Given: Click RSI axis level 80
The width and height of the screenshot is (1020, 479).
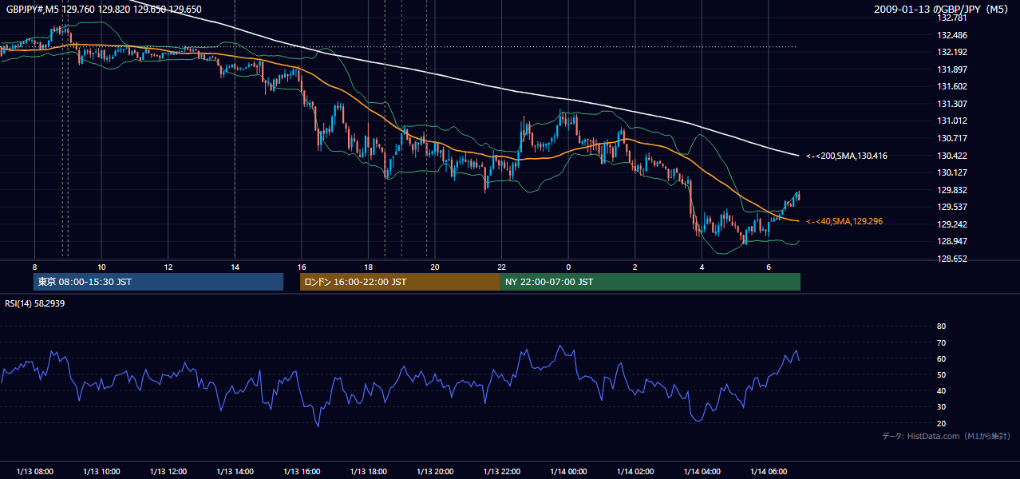Looking at the screenshot, I should coord(941,327).
